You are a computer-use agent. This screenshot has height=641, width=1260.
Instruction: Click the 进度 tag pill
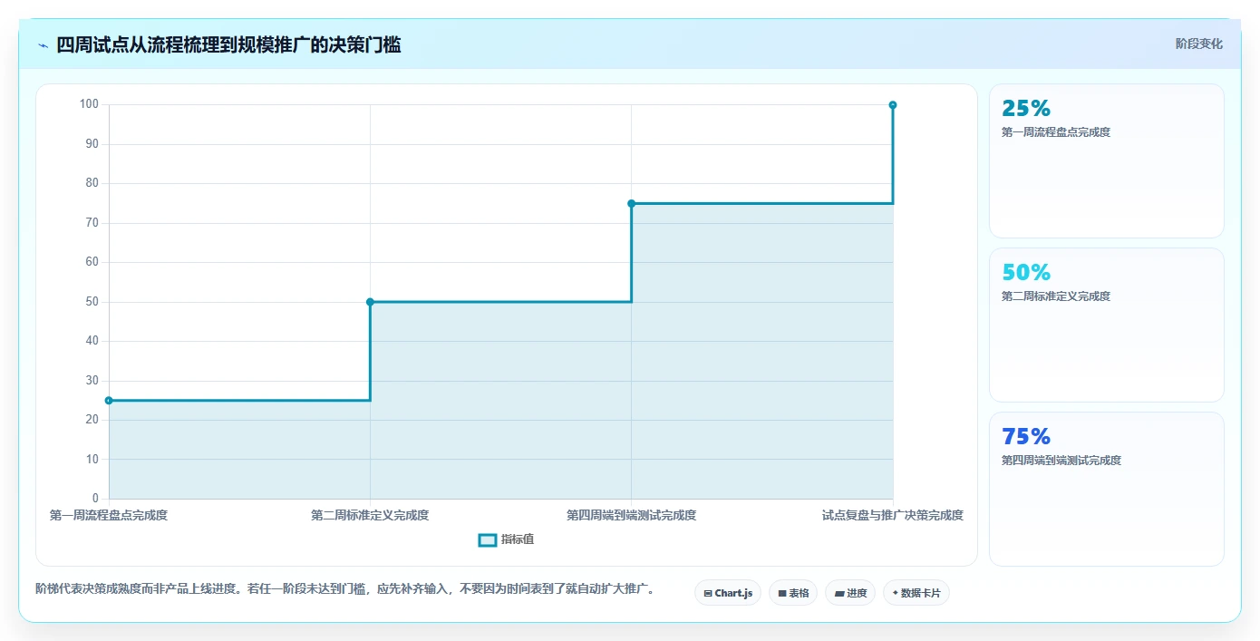click(850, 593)
